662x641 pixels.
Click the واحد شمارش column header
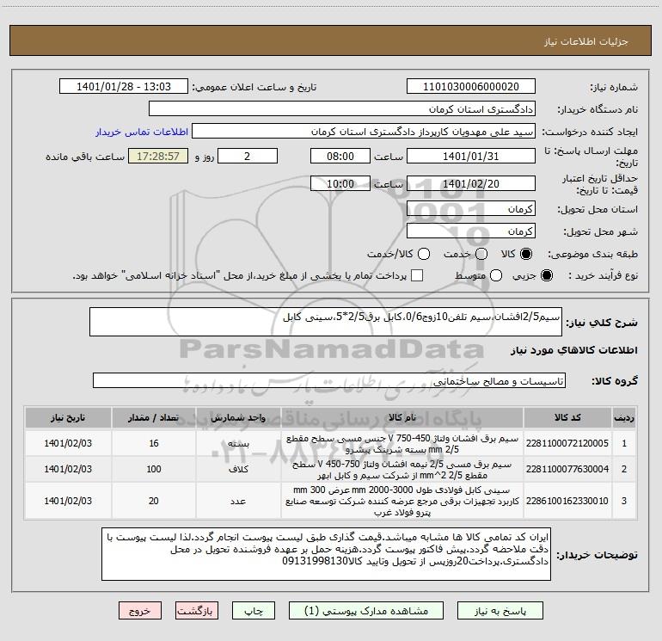tap(238, 418)
